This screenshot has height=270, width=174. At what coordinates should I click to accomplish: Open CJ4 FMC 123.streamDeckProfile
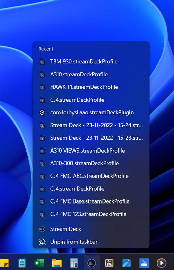click(x=91, y=214)
